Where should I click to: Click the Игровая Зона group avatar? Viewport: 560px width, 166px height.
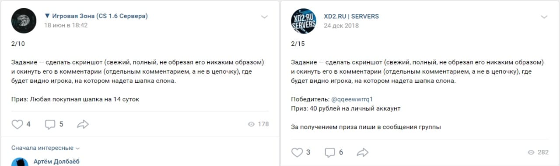tap(24, 21)
